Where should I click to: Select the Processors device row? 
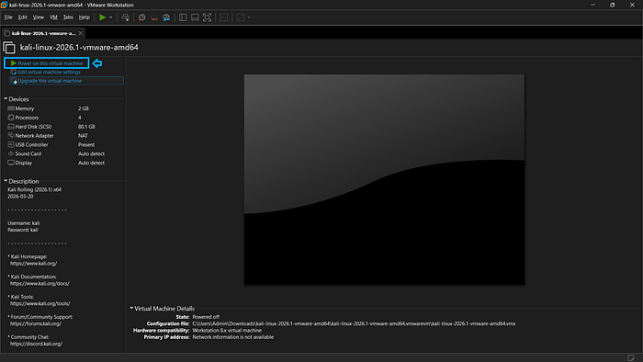click(65, 118)
